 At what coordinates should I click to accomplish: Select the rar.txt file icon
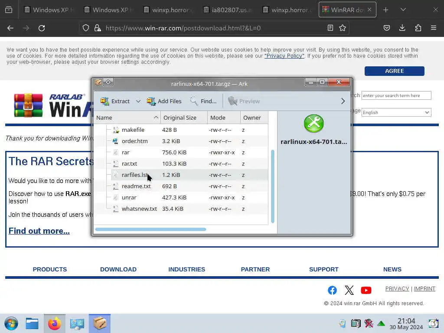115,163
